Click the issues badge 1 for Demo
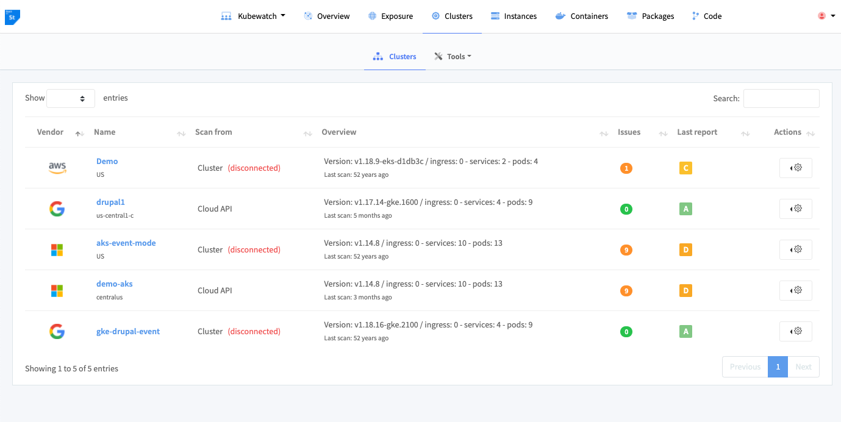Screen dimensions: 841x422 [626, 168]
